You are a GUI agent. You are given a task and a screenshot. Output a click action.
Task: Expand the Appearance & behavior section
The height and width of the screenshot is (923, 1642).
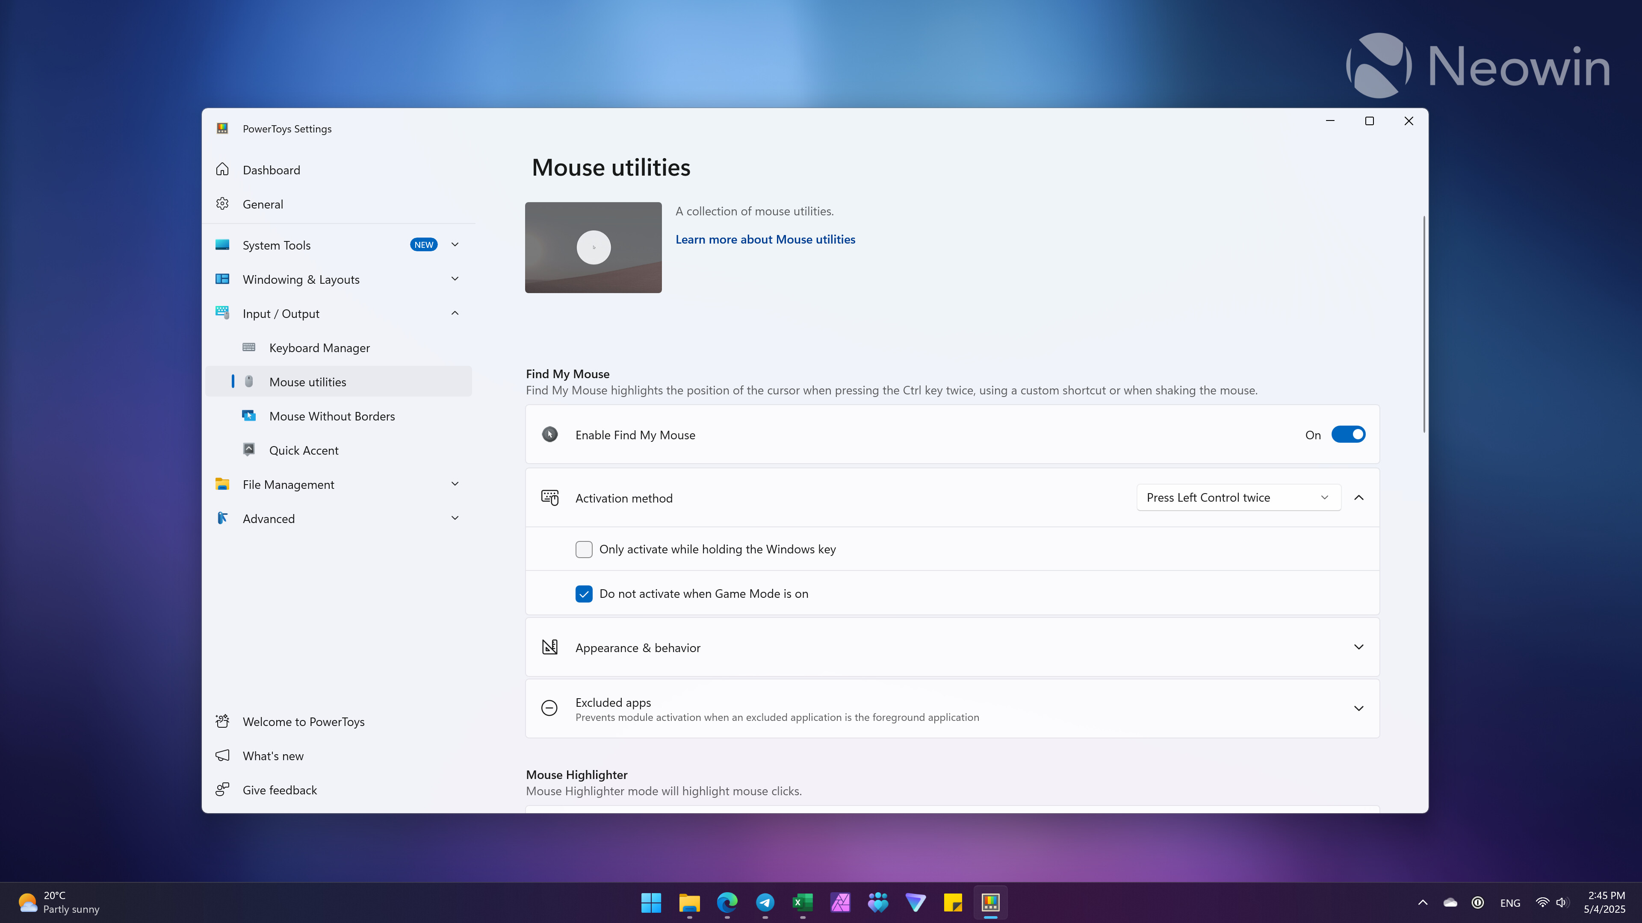coord(1359,647)
